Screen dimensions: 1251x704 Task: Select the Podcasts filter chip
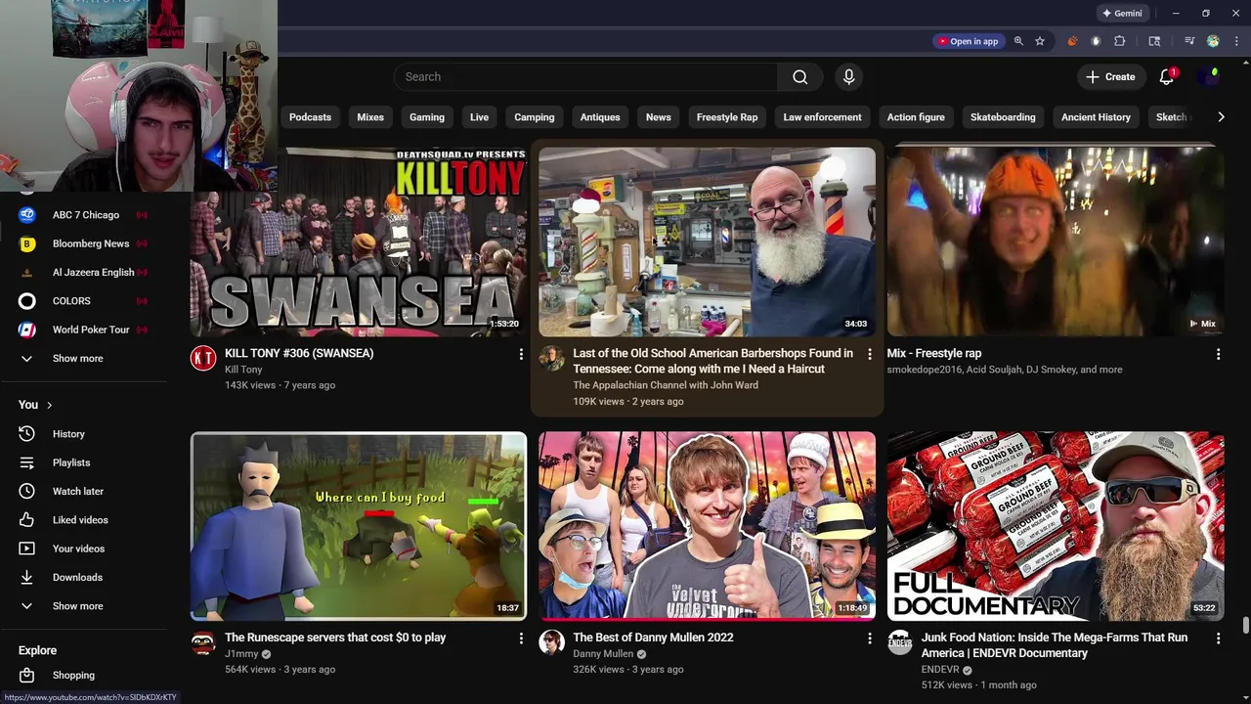pos(310,117)
